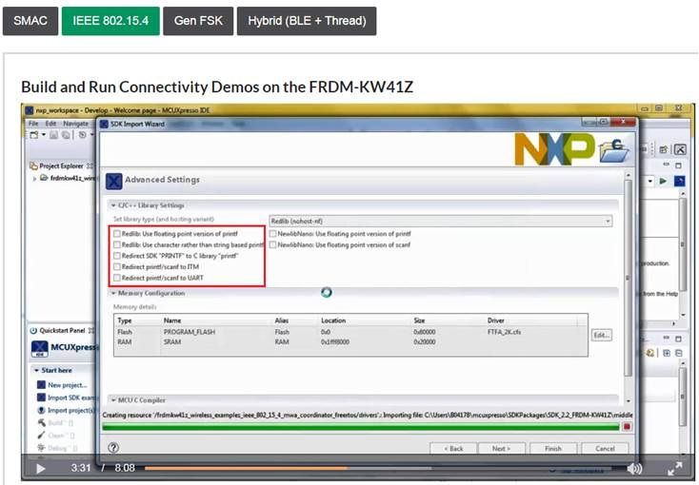Image resolution: width=699 pixels, height=485 pixels.
Task: Open the File menu in MCUXpresso IDE
Action: (33, 124)
